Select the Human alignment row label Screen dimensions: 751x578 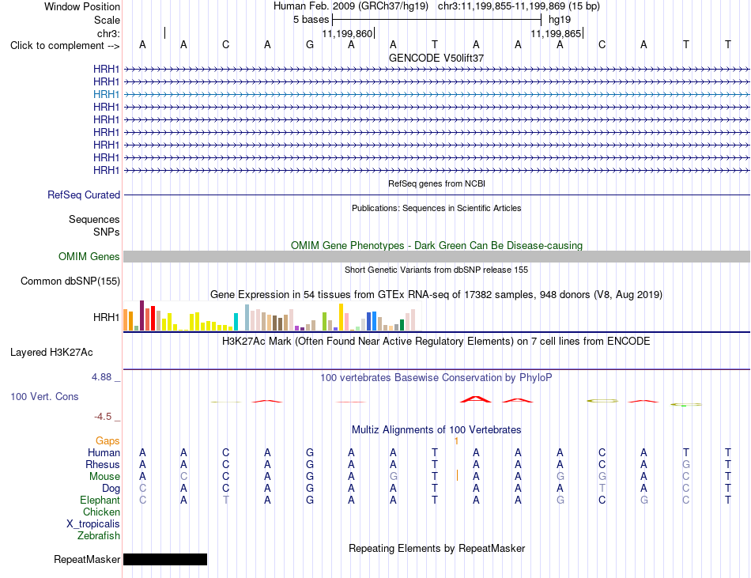tap(104, 452)
